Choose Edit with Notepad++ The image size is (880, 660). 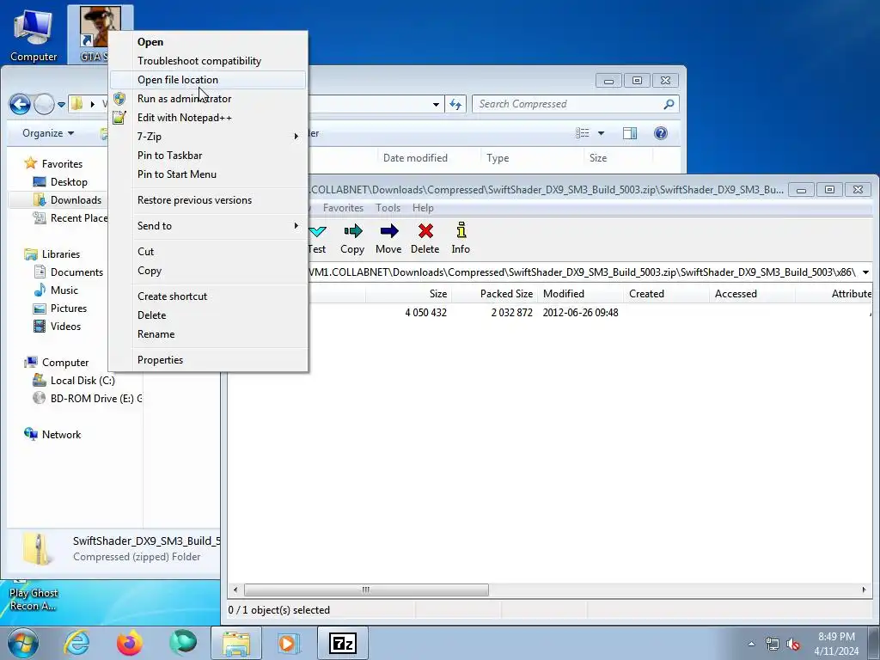(x=208, y=117)
